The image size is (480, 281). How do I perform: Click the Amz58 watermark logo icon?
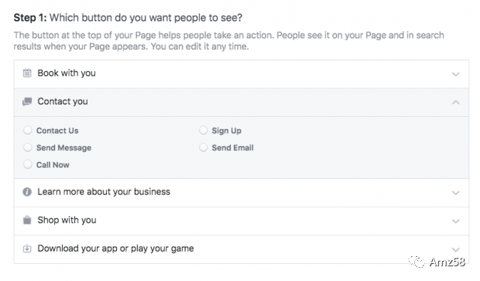tap(417, 262)
